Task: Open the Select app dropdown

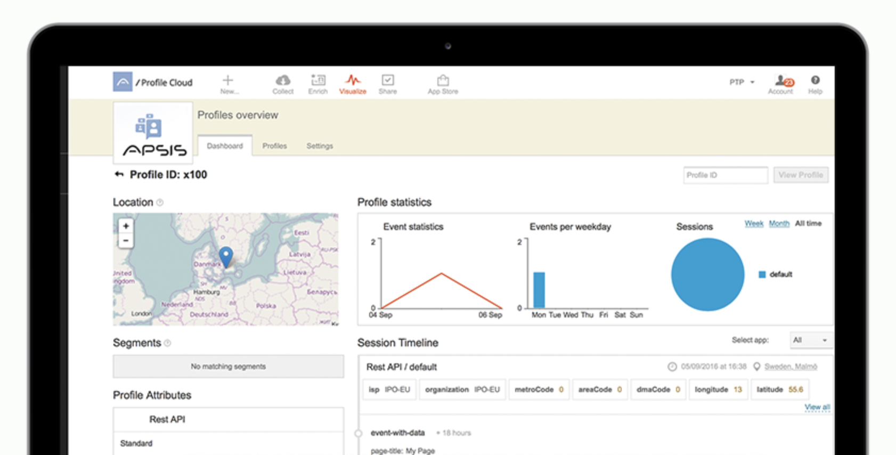Action: 810,340
